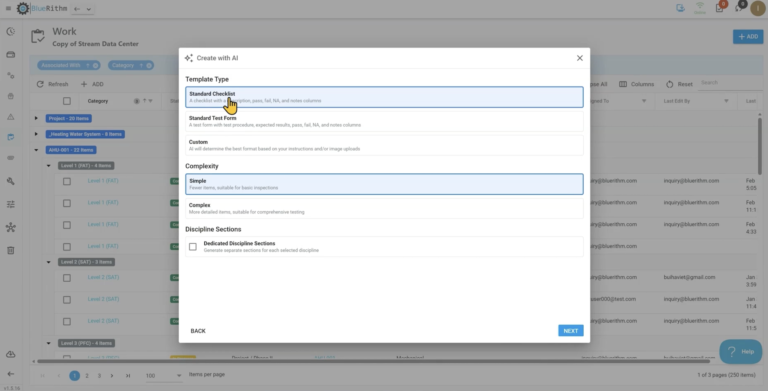Enable Dedicated Discipline Sections checkbox

193,247
